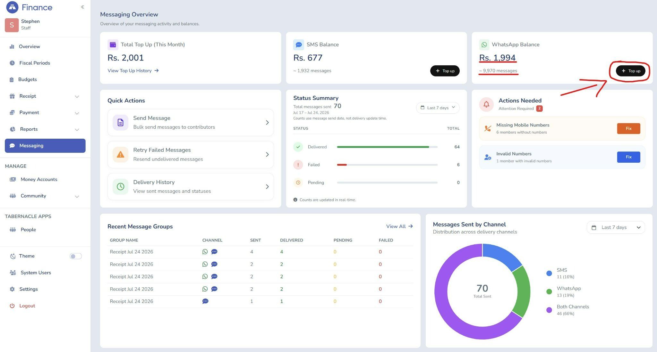Expand the Payment menu chevron
This screenshot has height=352, width=657.
point(77,113)
